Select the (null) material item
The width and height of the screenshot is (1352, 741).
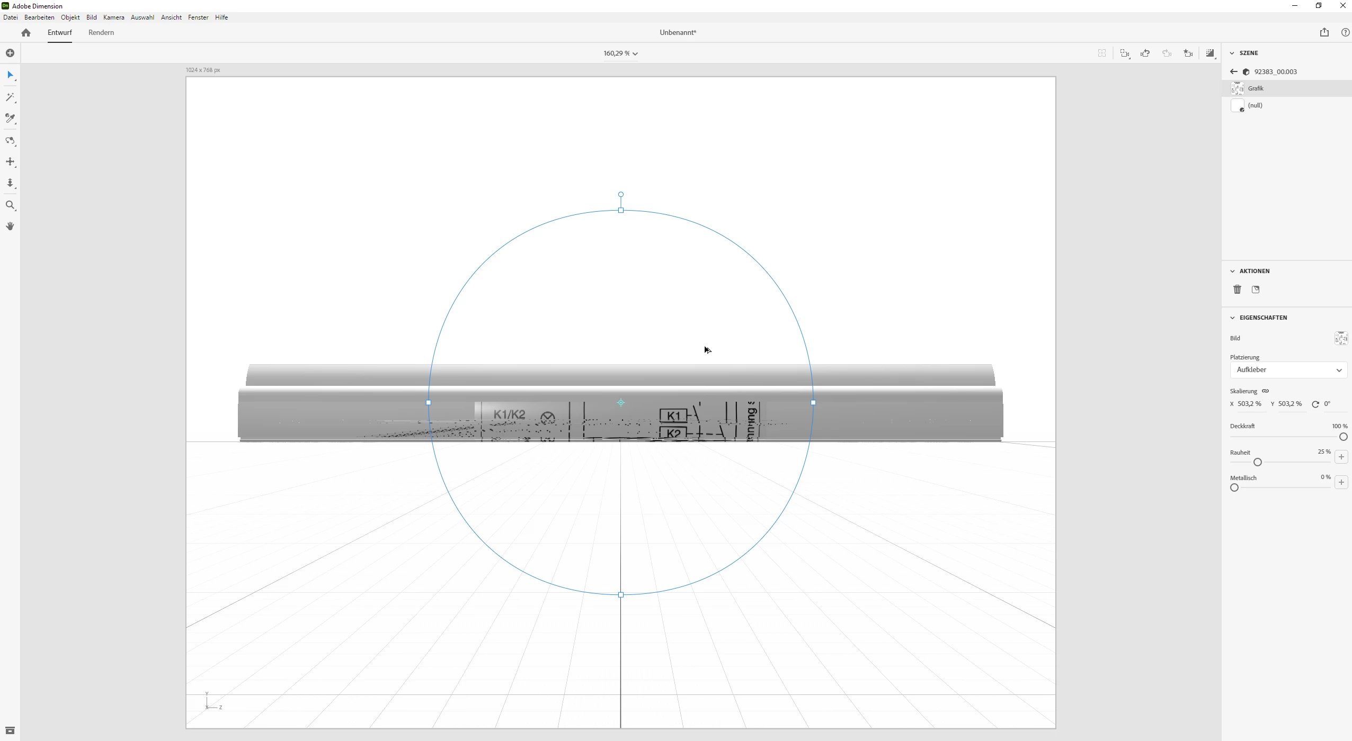[x=1255, y=105]
